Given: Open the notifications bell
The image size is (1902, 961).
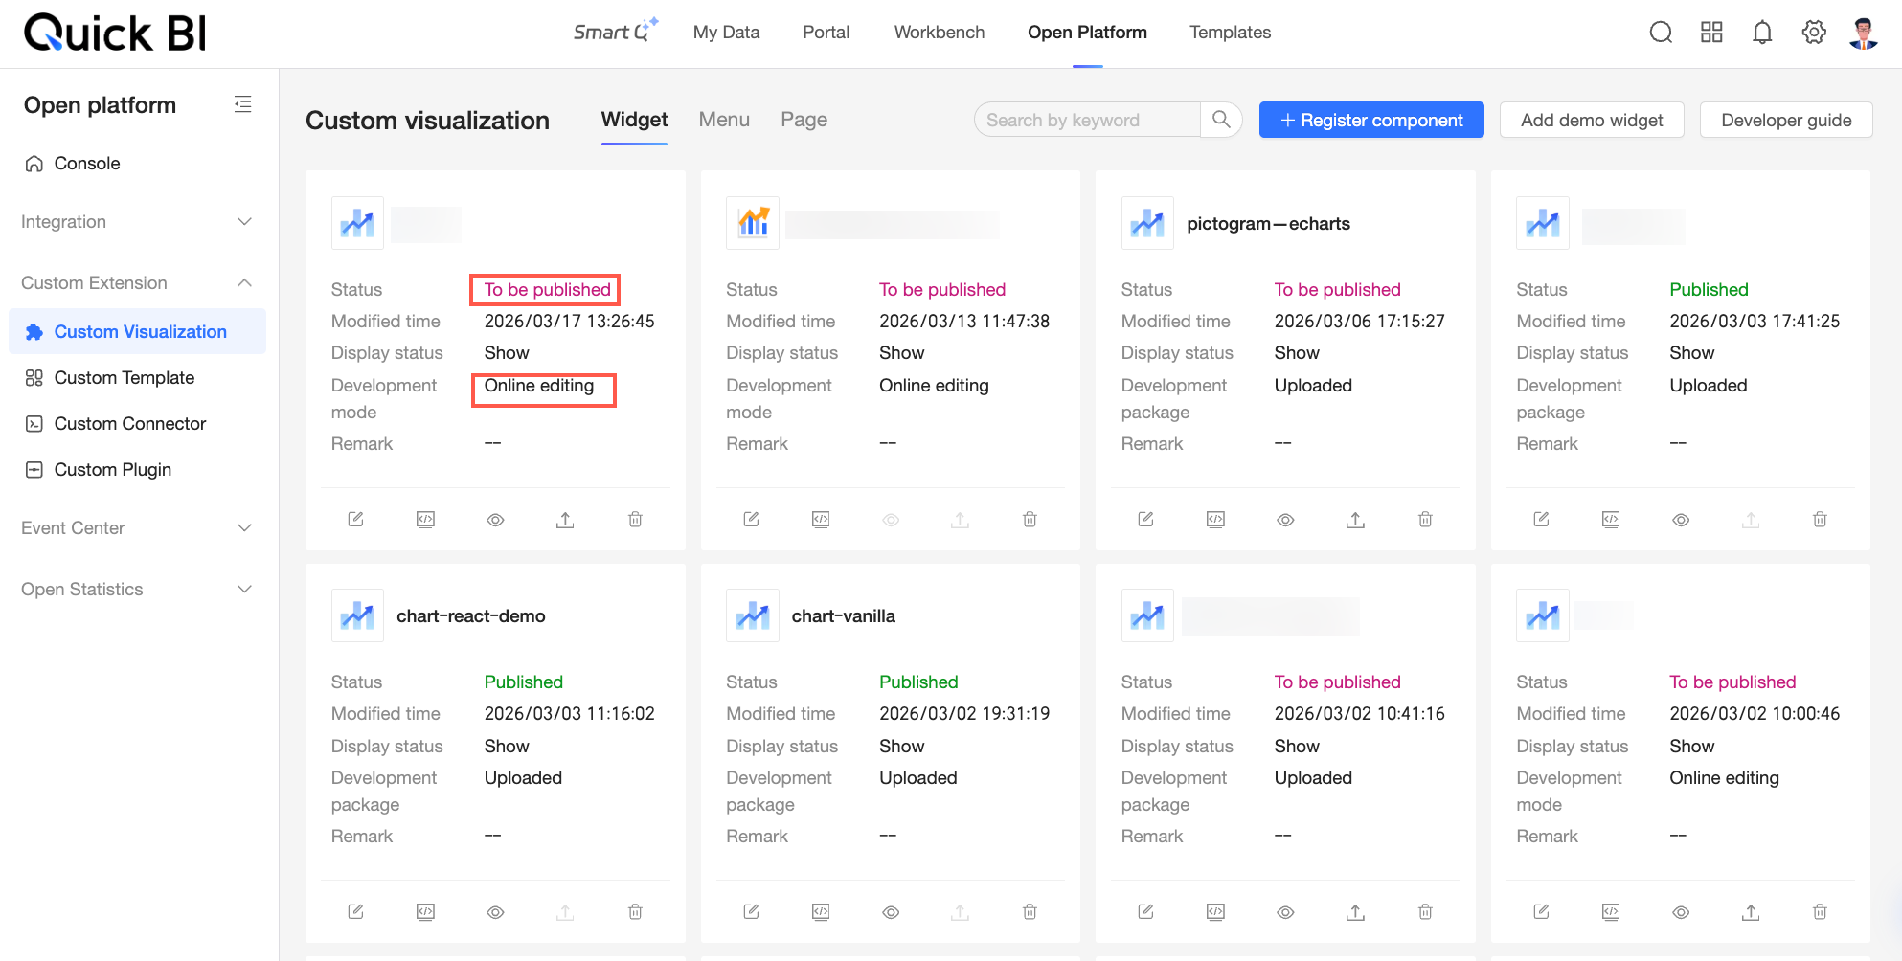Looking at the screenshot, I should tap(1762, 33).
